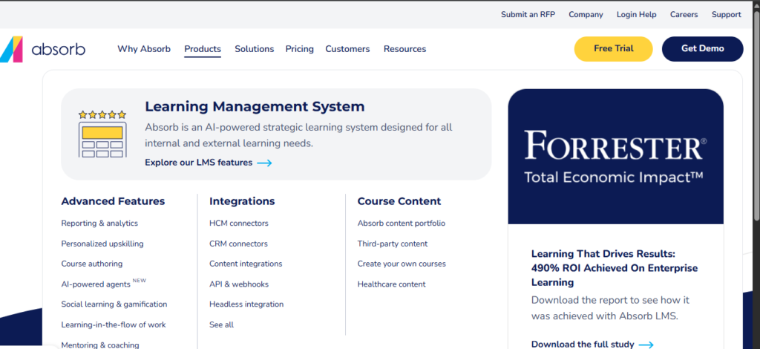Open the Customers menu
Screen dimensions: 760x349
coord(347,49)
